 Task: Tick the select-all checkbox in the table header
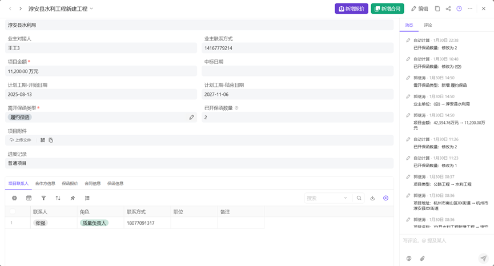click(x=13, y=212)
